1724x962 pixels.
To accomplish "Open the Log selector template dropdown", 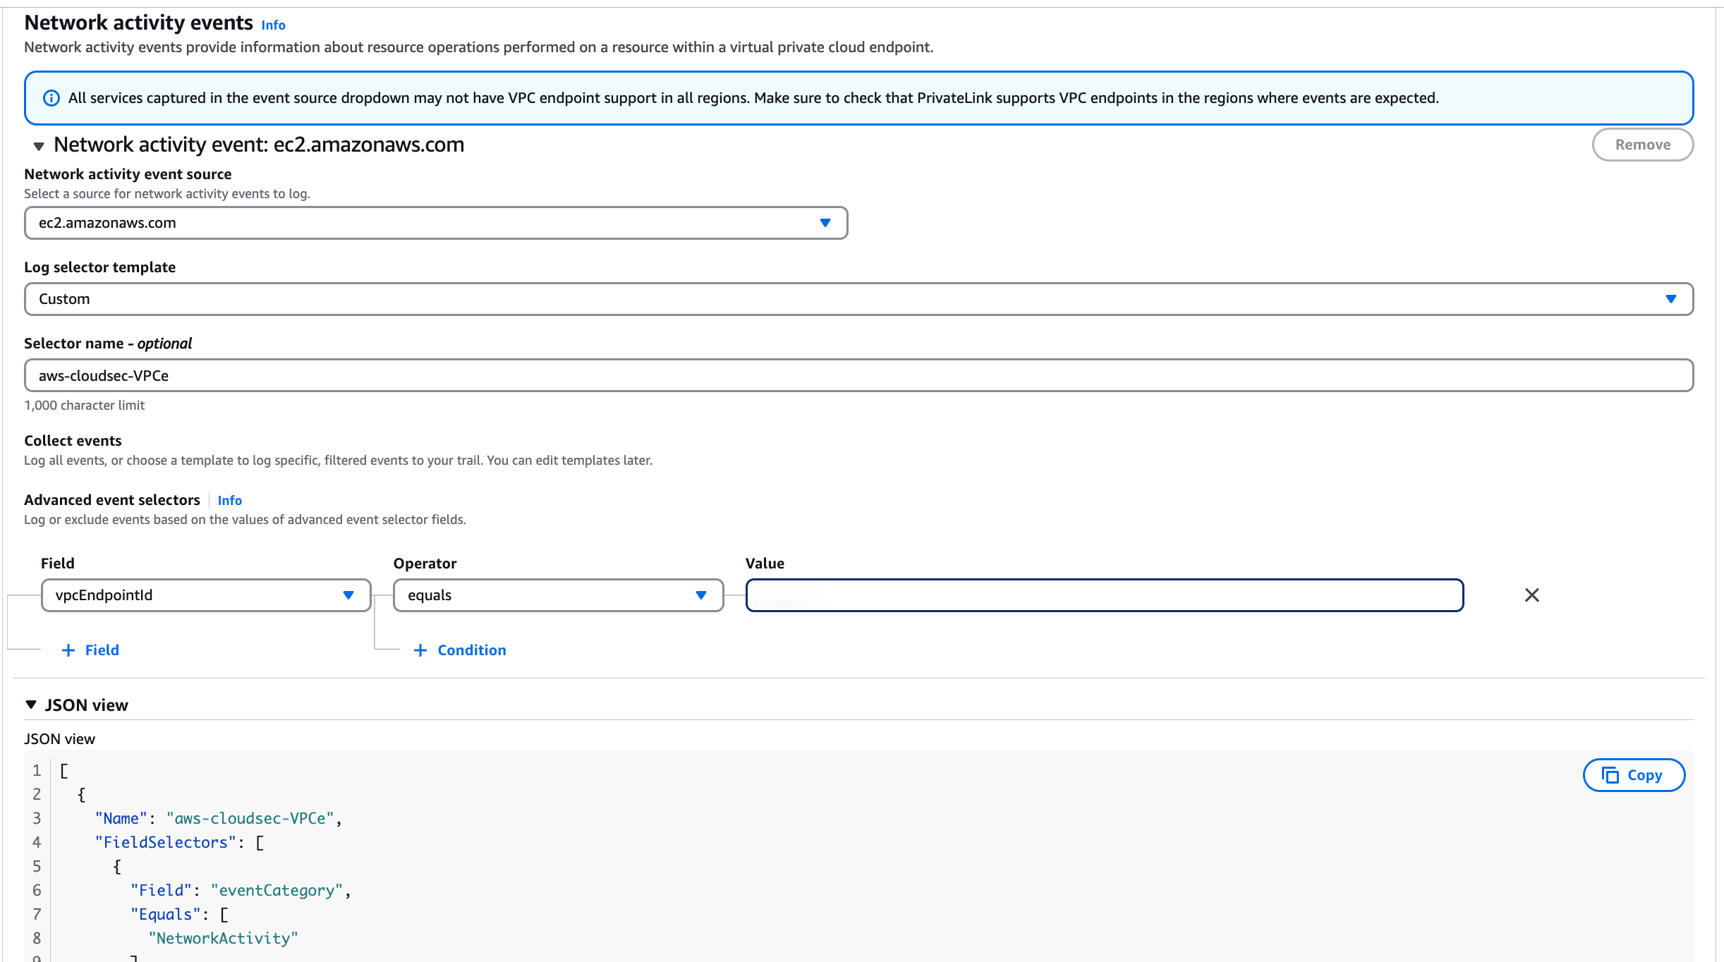I will 858,299.
